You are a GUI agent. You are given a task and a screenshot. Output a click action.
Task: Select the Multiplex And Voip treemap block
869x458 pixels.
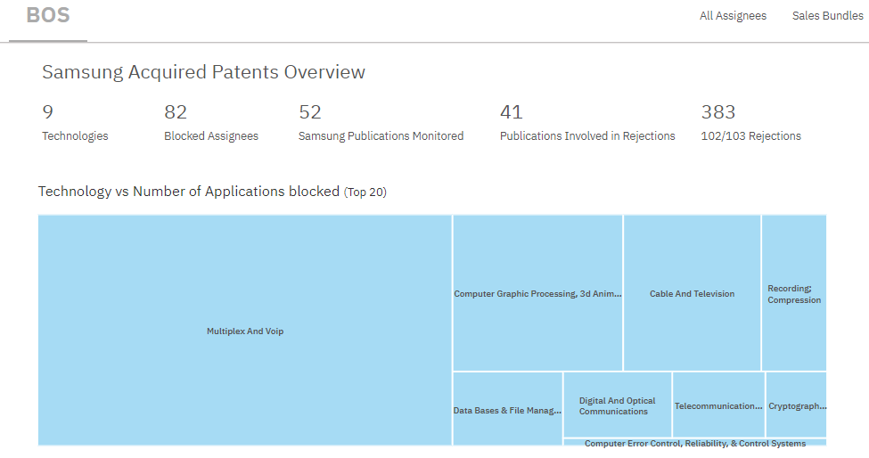tap(245, 331)
